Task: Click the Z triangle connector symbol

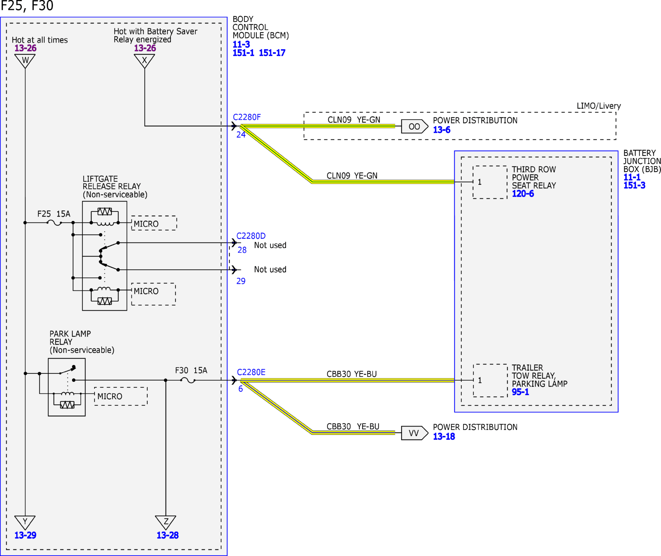Action: tap(165, 522)
